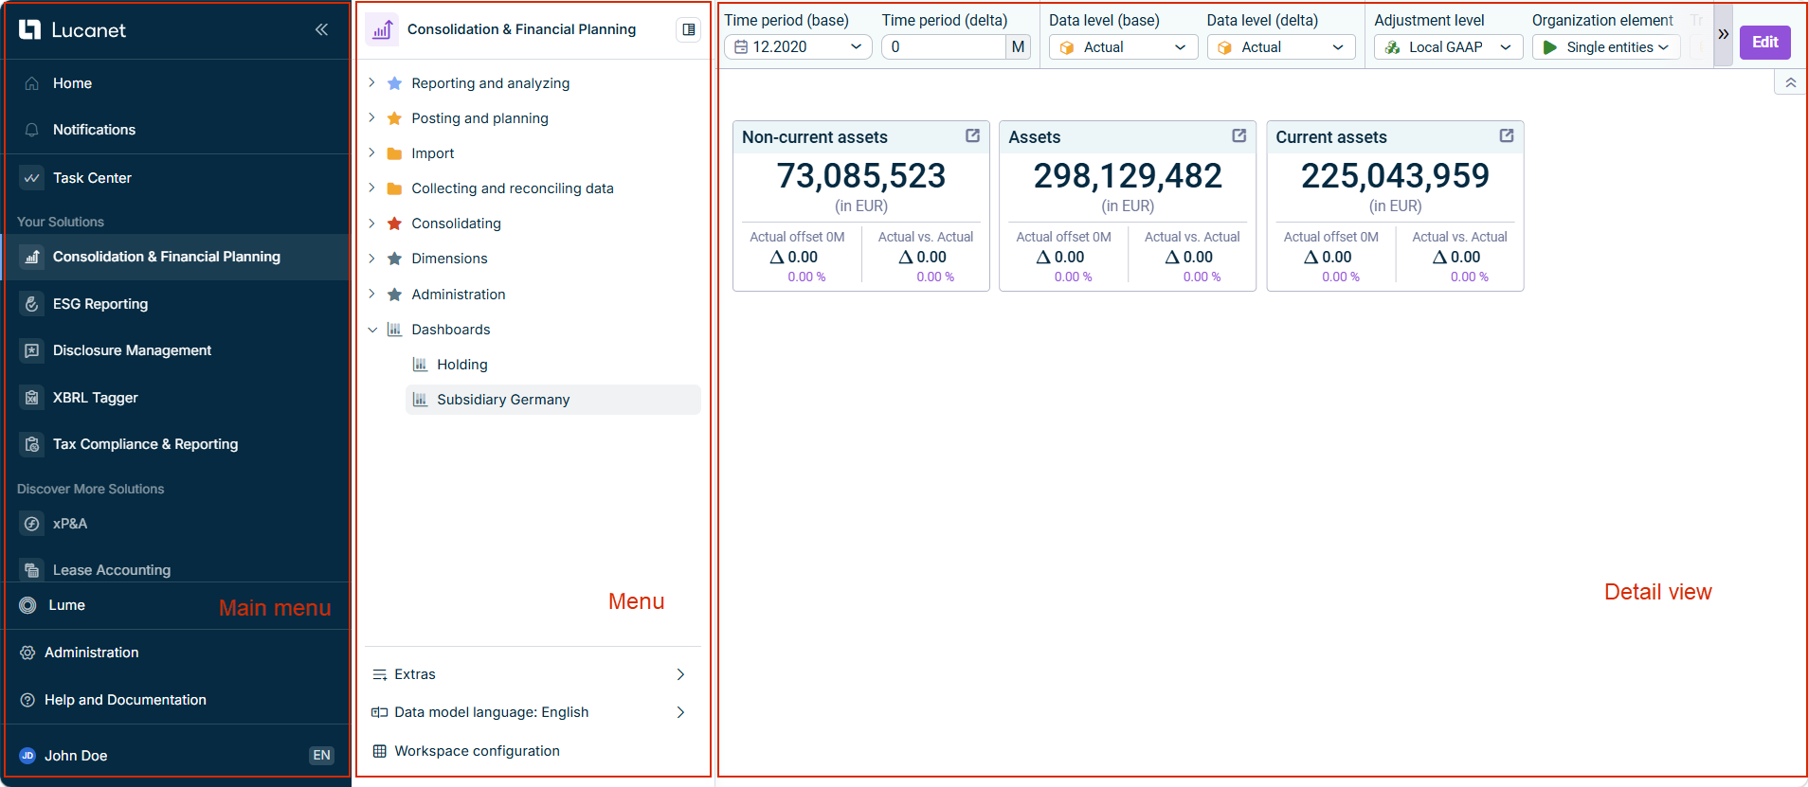The width and height of the screenshot is (1808, 787).
Task: Collapse the main menu sidebar
Action: (321, 29)
